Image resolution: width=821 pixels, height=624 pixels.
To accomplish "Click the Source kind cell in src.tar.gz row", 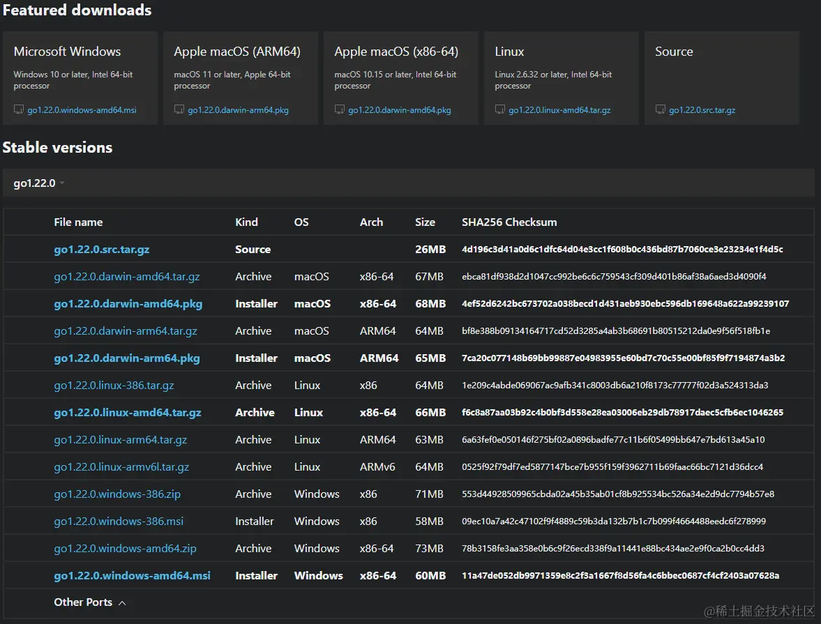I will [x=253, y=250].
